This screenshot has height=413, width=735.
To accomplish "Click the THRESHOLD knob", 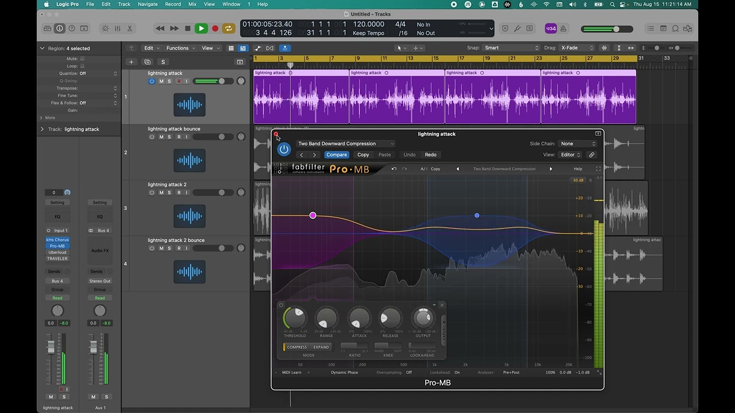I will click(x=295, y=318).
